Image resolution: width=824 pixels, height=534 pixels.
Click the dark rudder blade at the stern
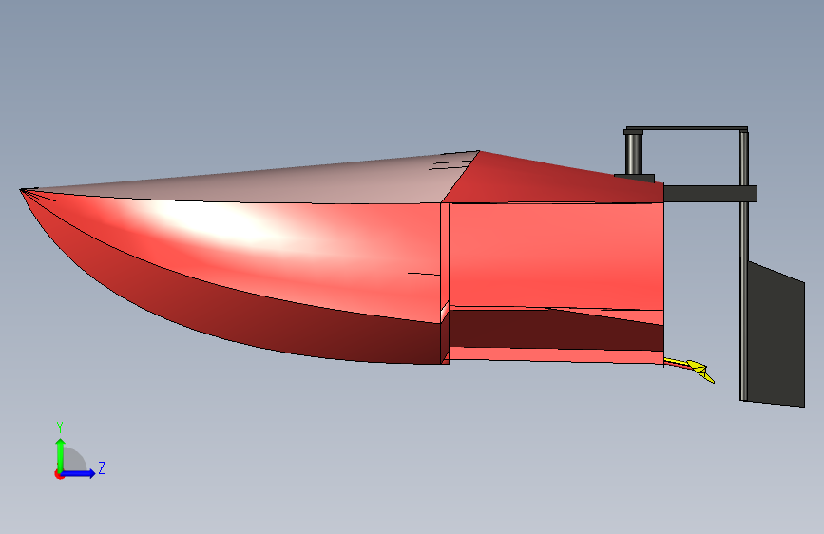pos(776,334)
